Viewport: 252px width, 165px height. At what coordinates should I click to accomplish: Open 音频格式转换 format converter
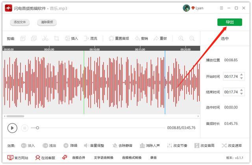pos(132,158)
